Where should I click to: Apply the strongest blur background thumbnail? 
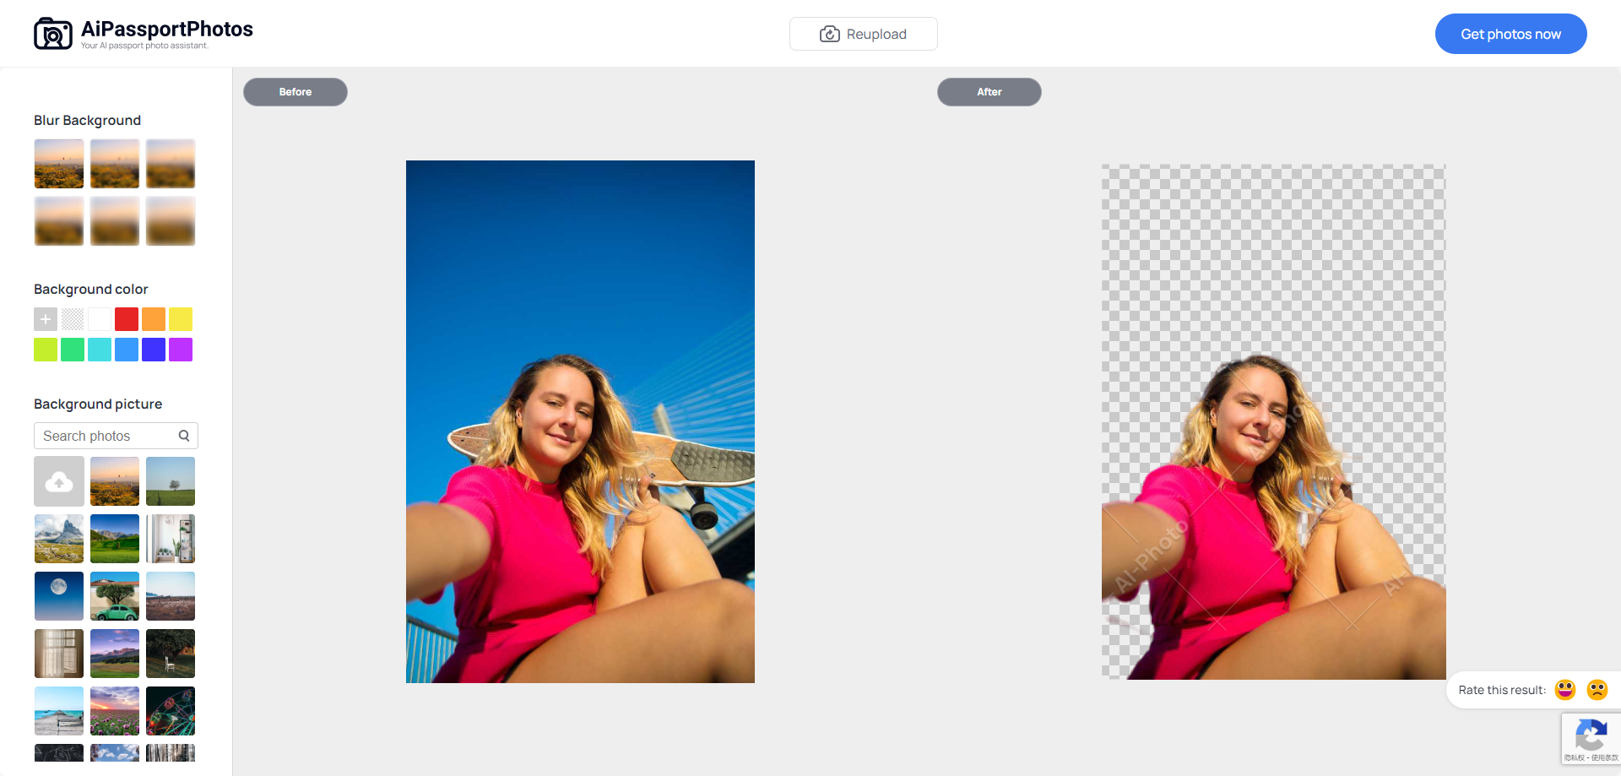[171, 221]
